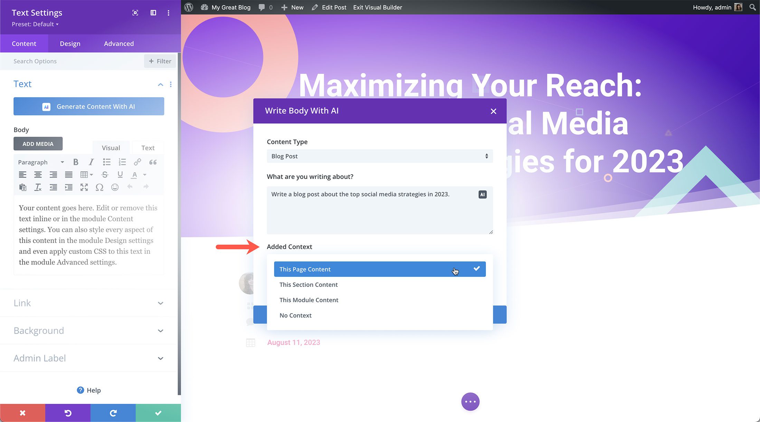Click the bold formatting icon

coord(75,162)
